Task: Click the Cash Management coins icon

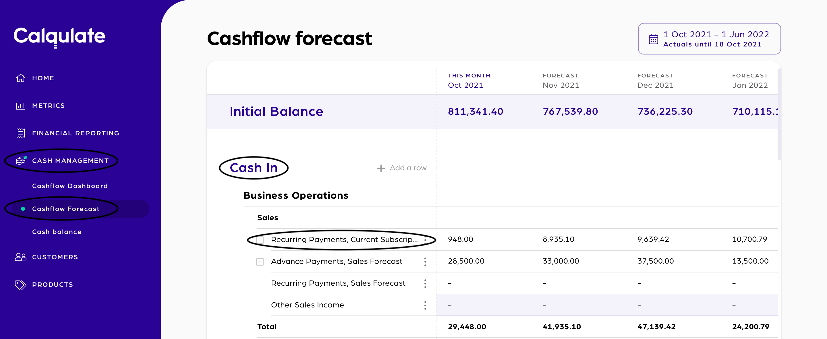Action: (x=21, y=160)
